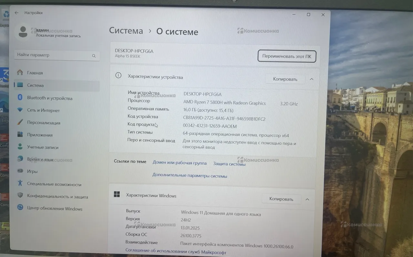
Task: Click the info icon by Характеристики устройства
Action: tap(118, 76)
